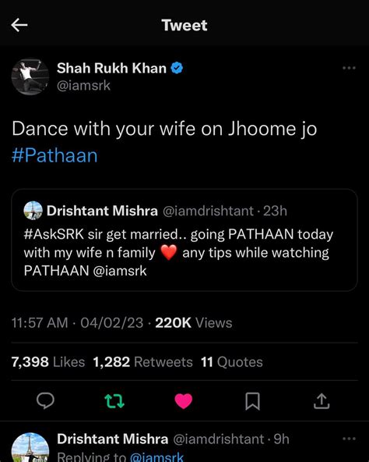The image size is (369, 462).
Task: Open the quoted Drishtant Mishra tweet
Action: [184, 240]
